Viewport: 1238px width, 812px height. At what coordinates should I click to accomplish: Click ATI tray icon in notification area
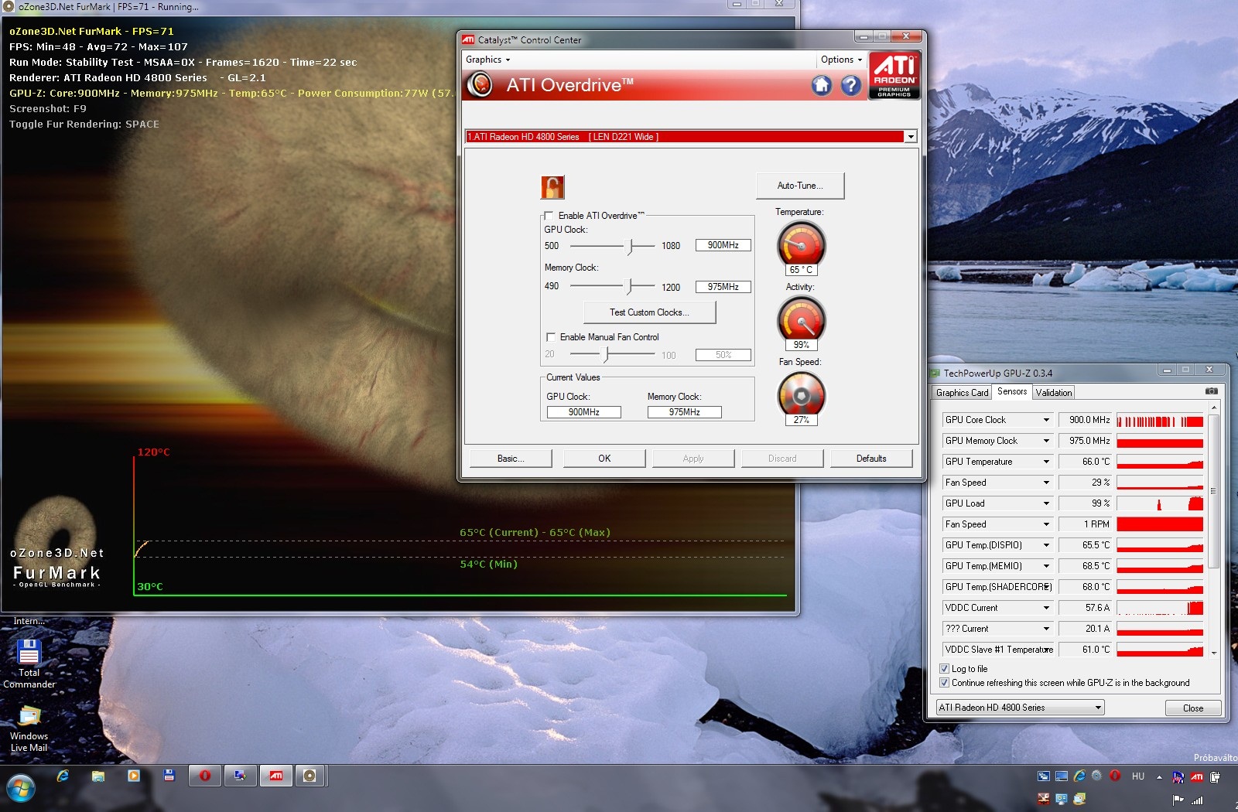(1197, 776)
